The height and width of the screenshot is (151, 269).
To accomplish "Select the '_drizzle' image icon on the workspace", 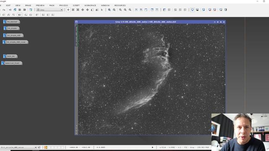I will [x=11, y=28].
